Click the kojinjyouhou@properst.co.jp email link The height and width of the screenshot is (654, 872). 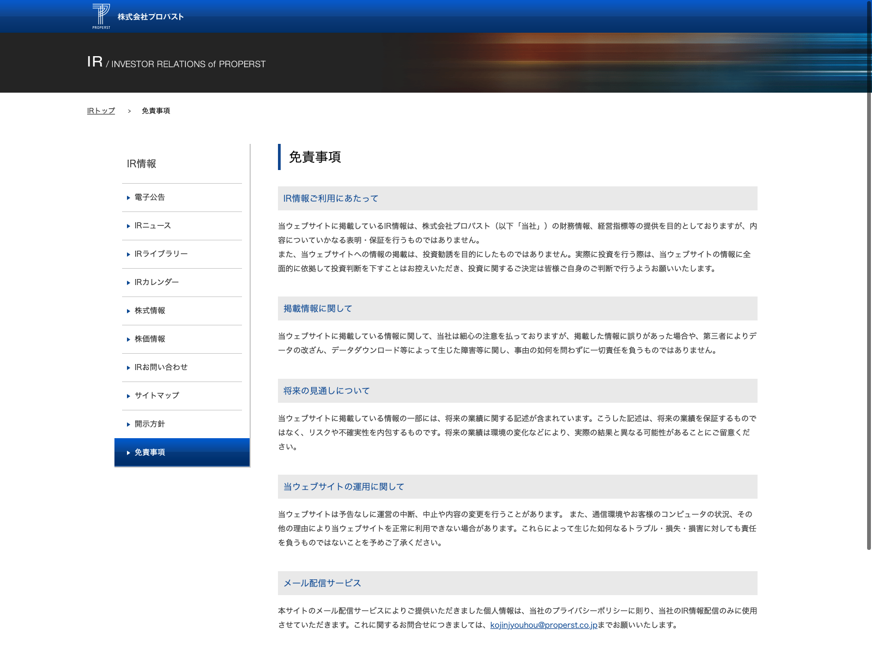(x=543, y=625)
